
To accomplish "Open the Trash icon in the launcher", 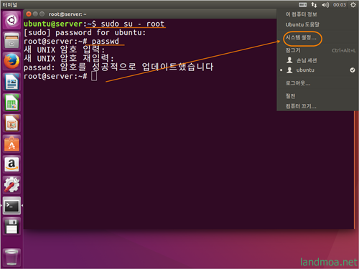I will [11, 258].
